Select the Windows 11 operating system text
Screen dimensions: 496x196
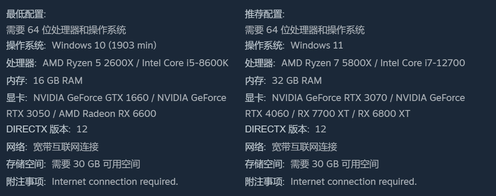[316, 45]
